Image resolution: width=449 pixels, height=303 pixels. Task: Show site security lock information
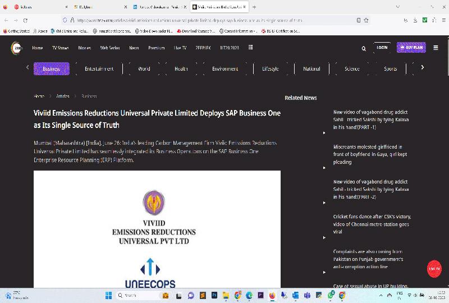click(x=72, y=20)
